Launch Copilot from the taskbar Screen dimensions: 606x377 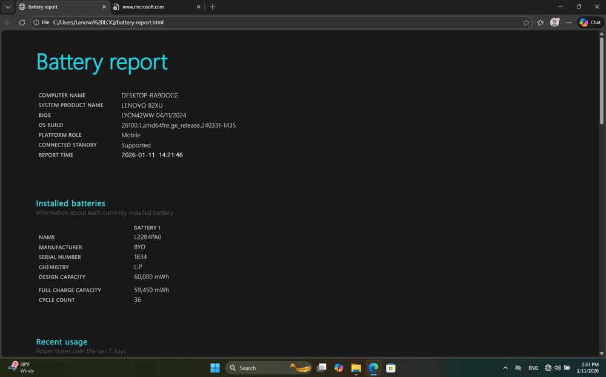coord(339,368)
